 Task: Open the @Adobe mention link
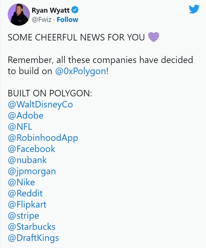click(26, 116)
